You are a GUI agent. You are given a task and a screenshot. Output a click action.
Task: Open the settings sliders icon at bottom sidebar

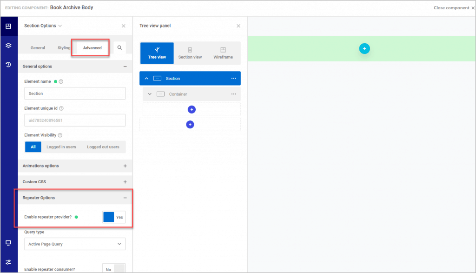click(8, 262)
